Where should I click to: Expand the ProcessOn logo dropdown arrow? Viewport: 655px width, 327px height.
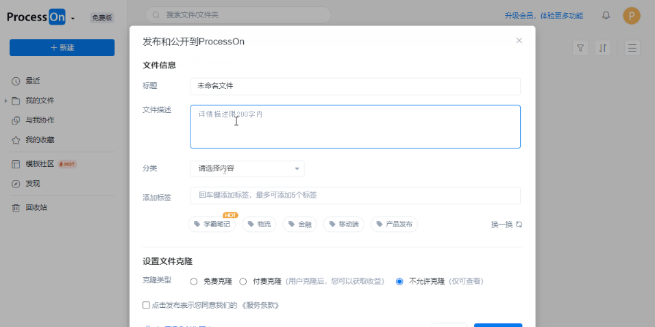coord(73,18)
